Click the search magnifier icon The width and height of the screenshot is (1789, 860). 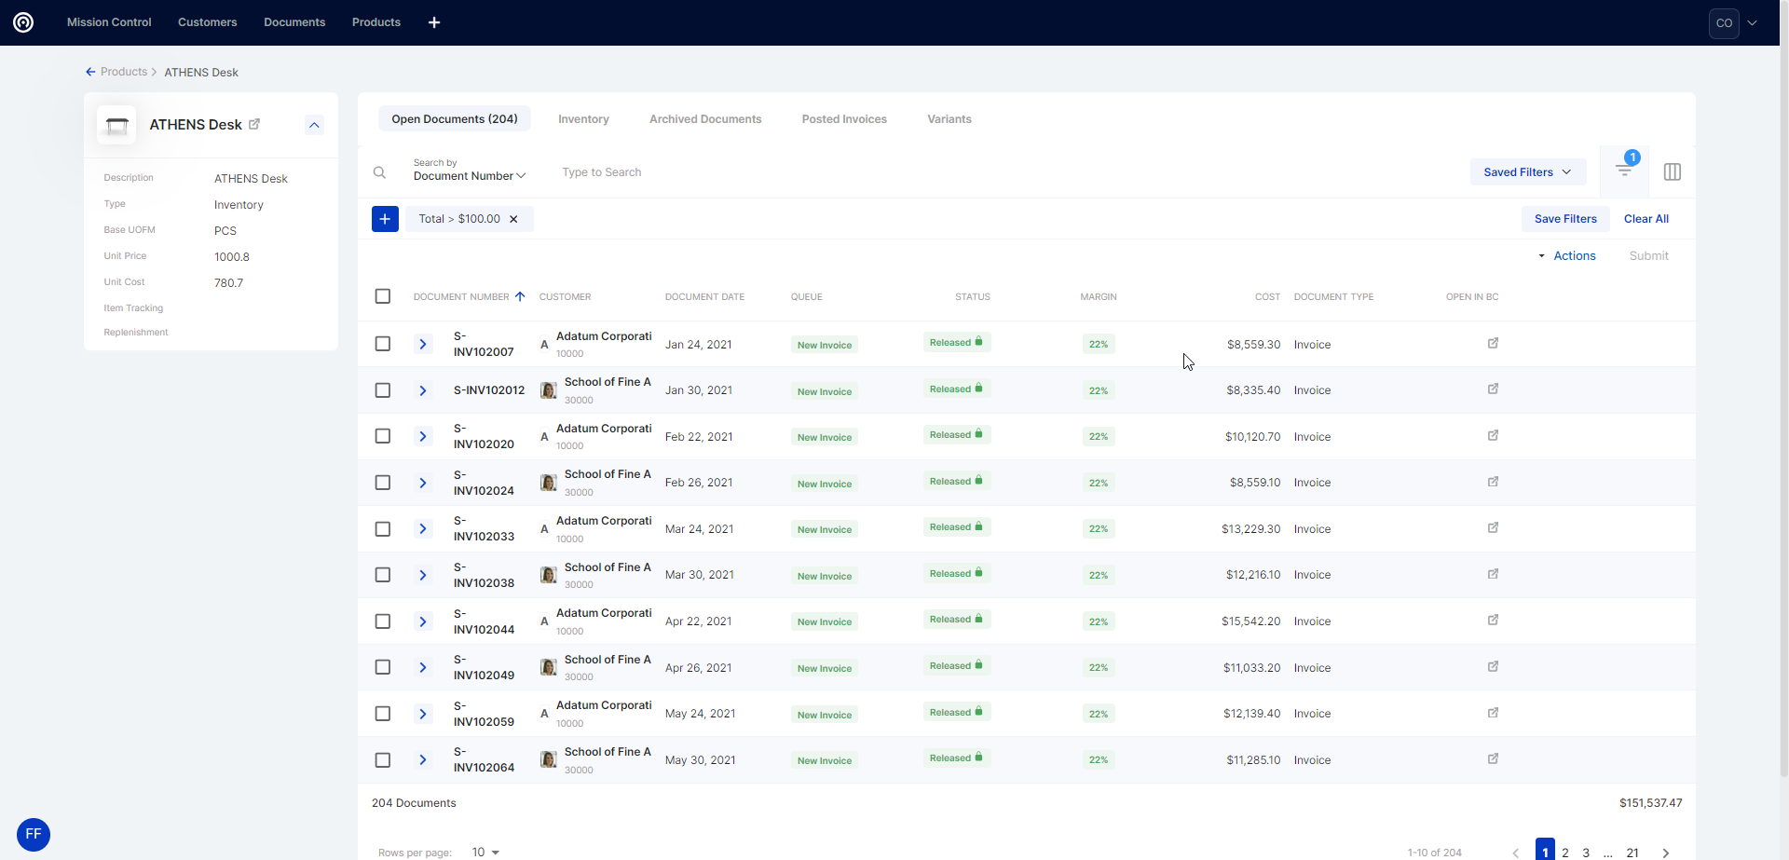tap(379, 172)
